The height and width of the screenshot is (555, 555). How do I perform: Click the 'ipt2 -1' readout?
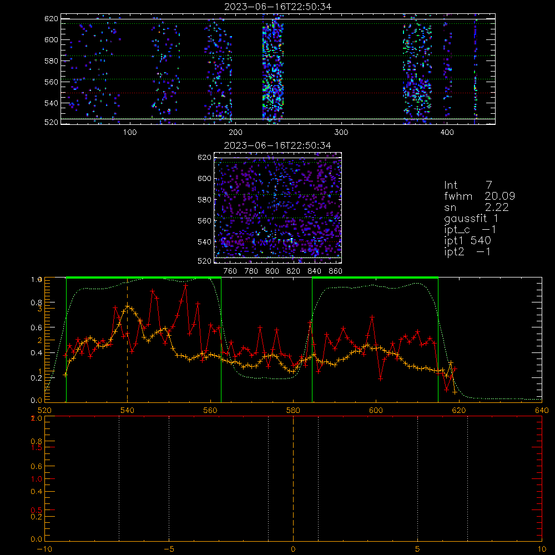click(x=467, y=251)
